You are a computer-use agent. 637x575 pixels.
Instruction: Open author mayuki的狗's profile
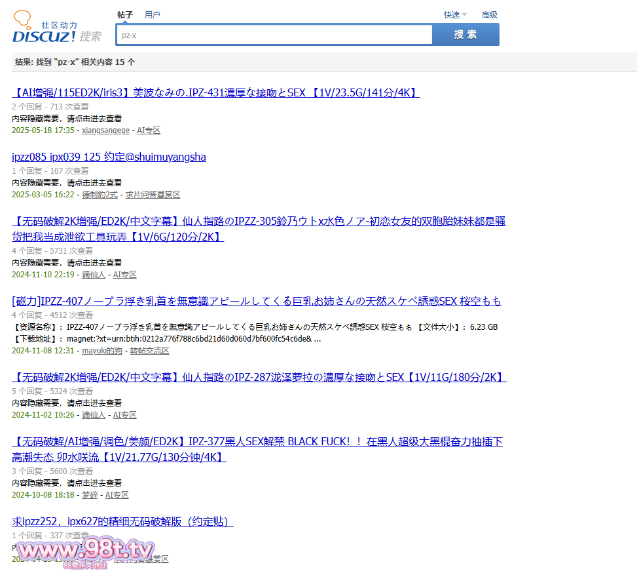point(101,351)
